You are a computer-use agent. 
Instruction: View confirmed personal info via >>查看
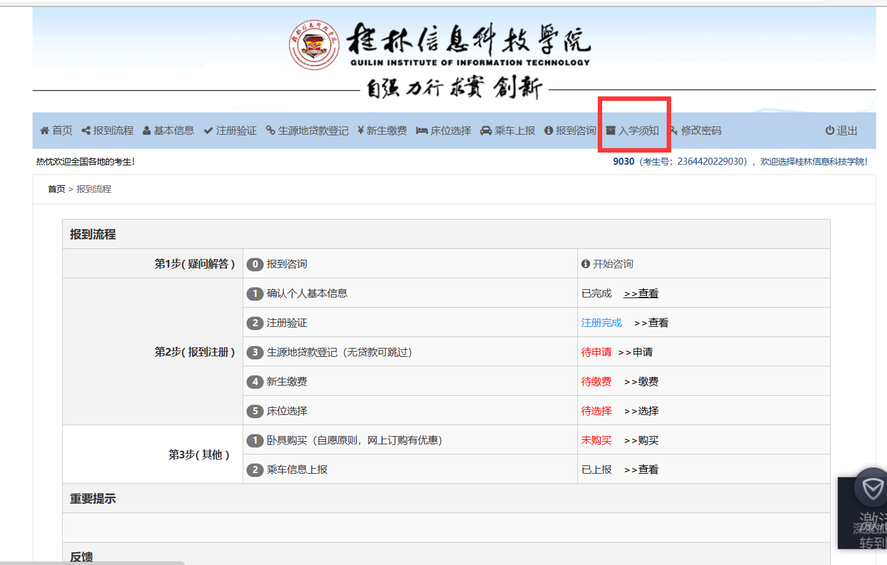pyautogui.click(x=641, y=294)
